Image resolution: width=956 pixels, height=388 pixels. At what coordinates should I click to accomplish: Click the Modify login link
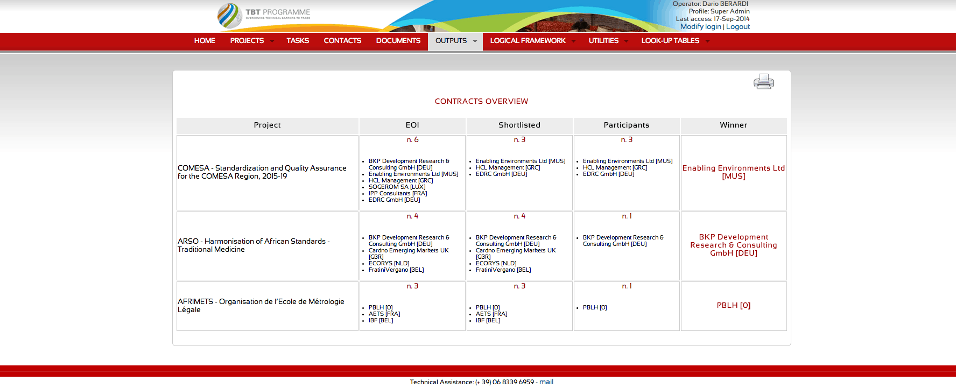click(x=700, y=26)
